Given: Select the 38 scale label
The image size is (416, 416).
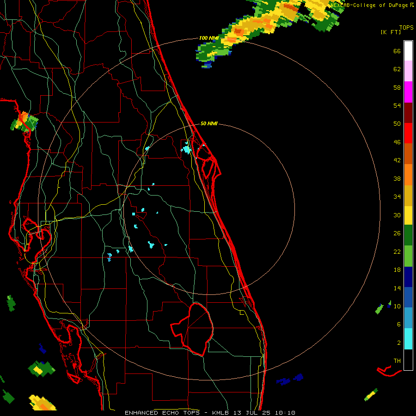Looking at the screenshot, I should tap(397, 178).
